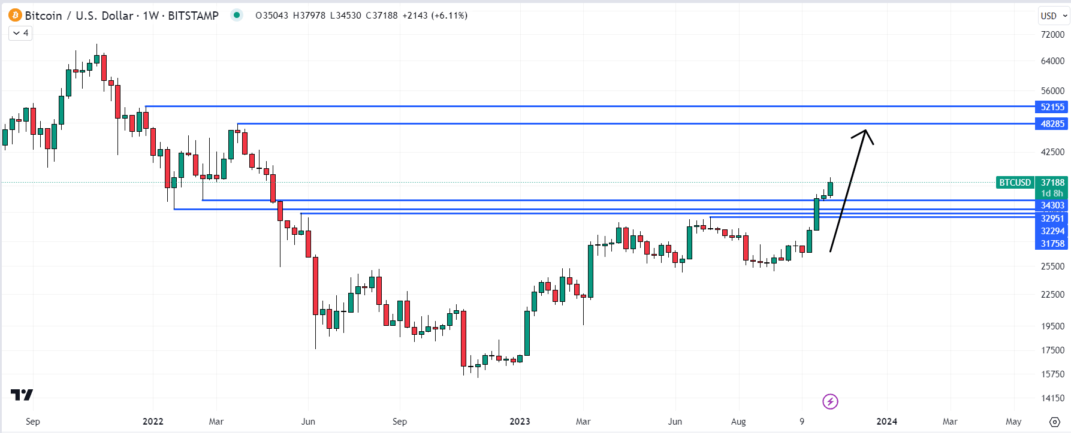
Task: Click the 42500 price axis value
Action: click(1052, 152)
